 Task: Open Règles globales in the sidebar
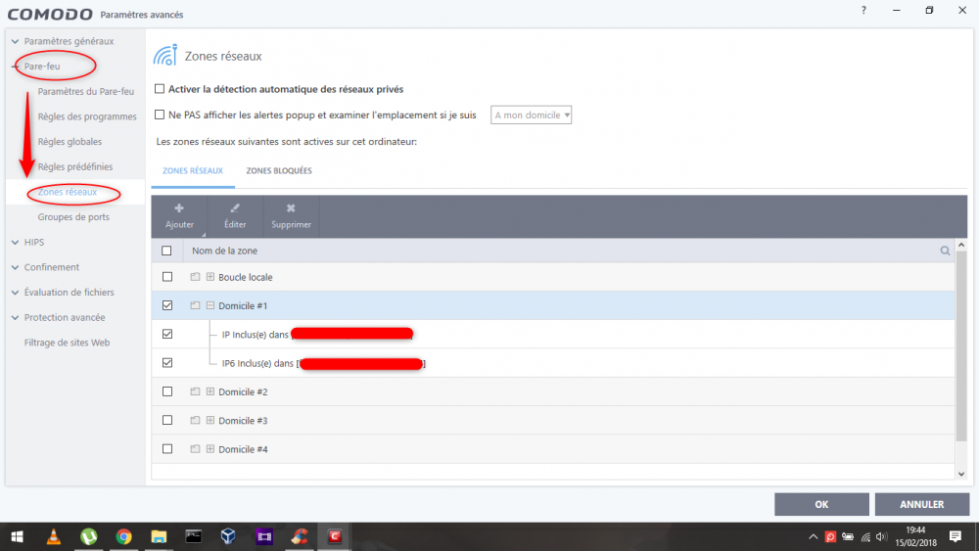70,142
